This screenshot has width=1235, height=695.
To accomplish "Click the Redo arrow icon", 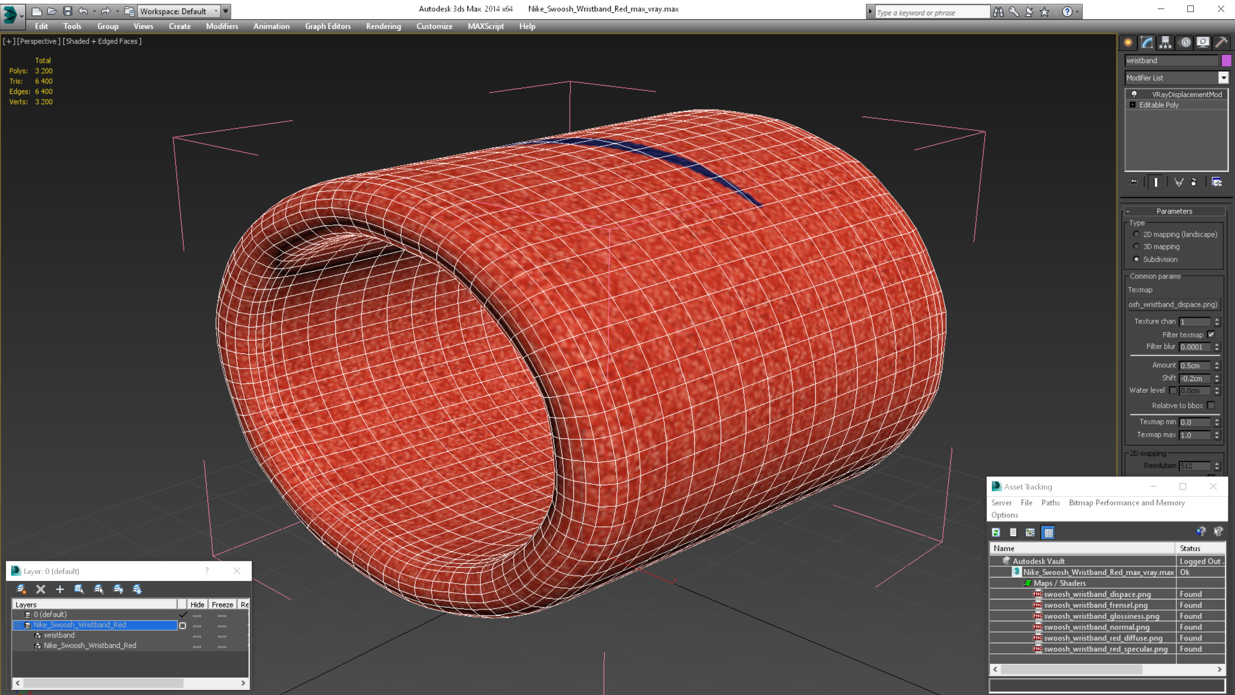I will 105,11.
